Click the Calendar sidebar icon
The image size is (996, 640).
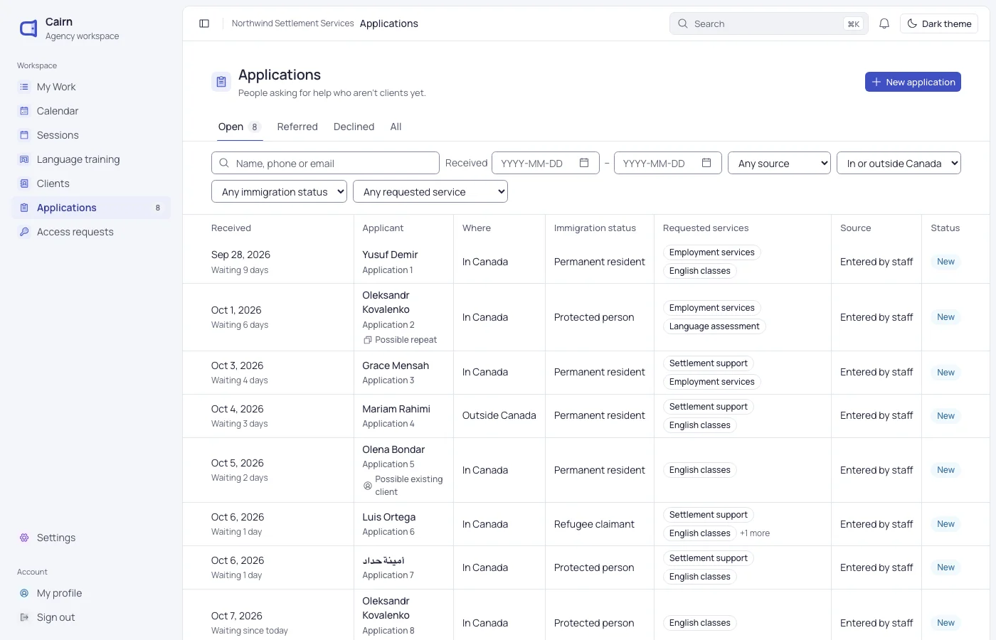pos(24,111)
